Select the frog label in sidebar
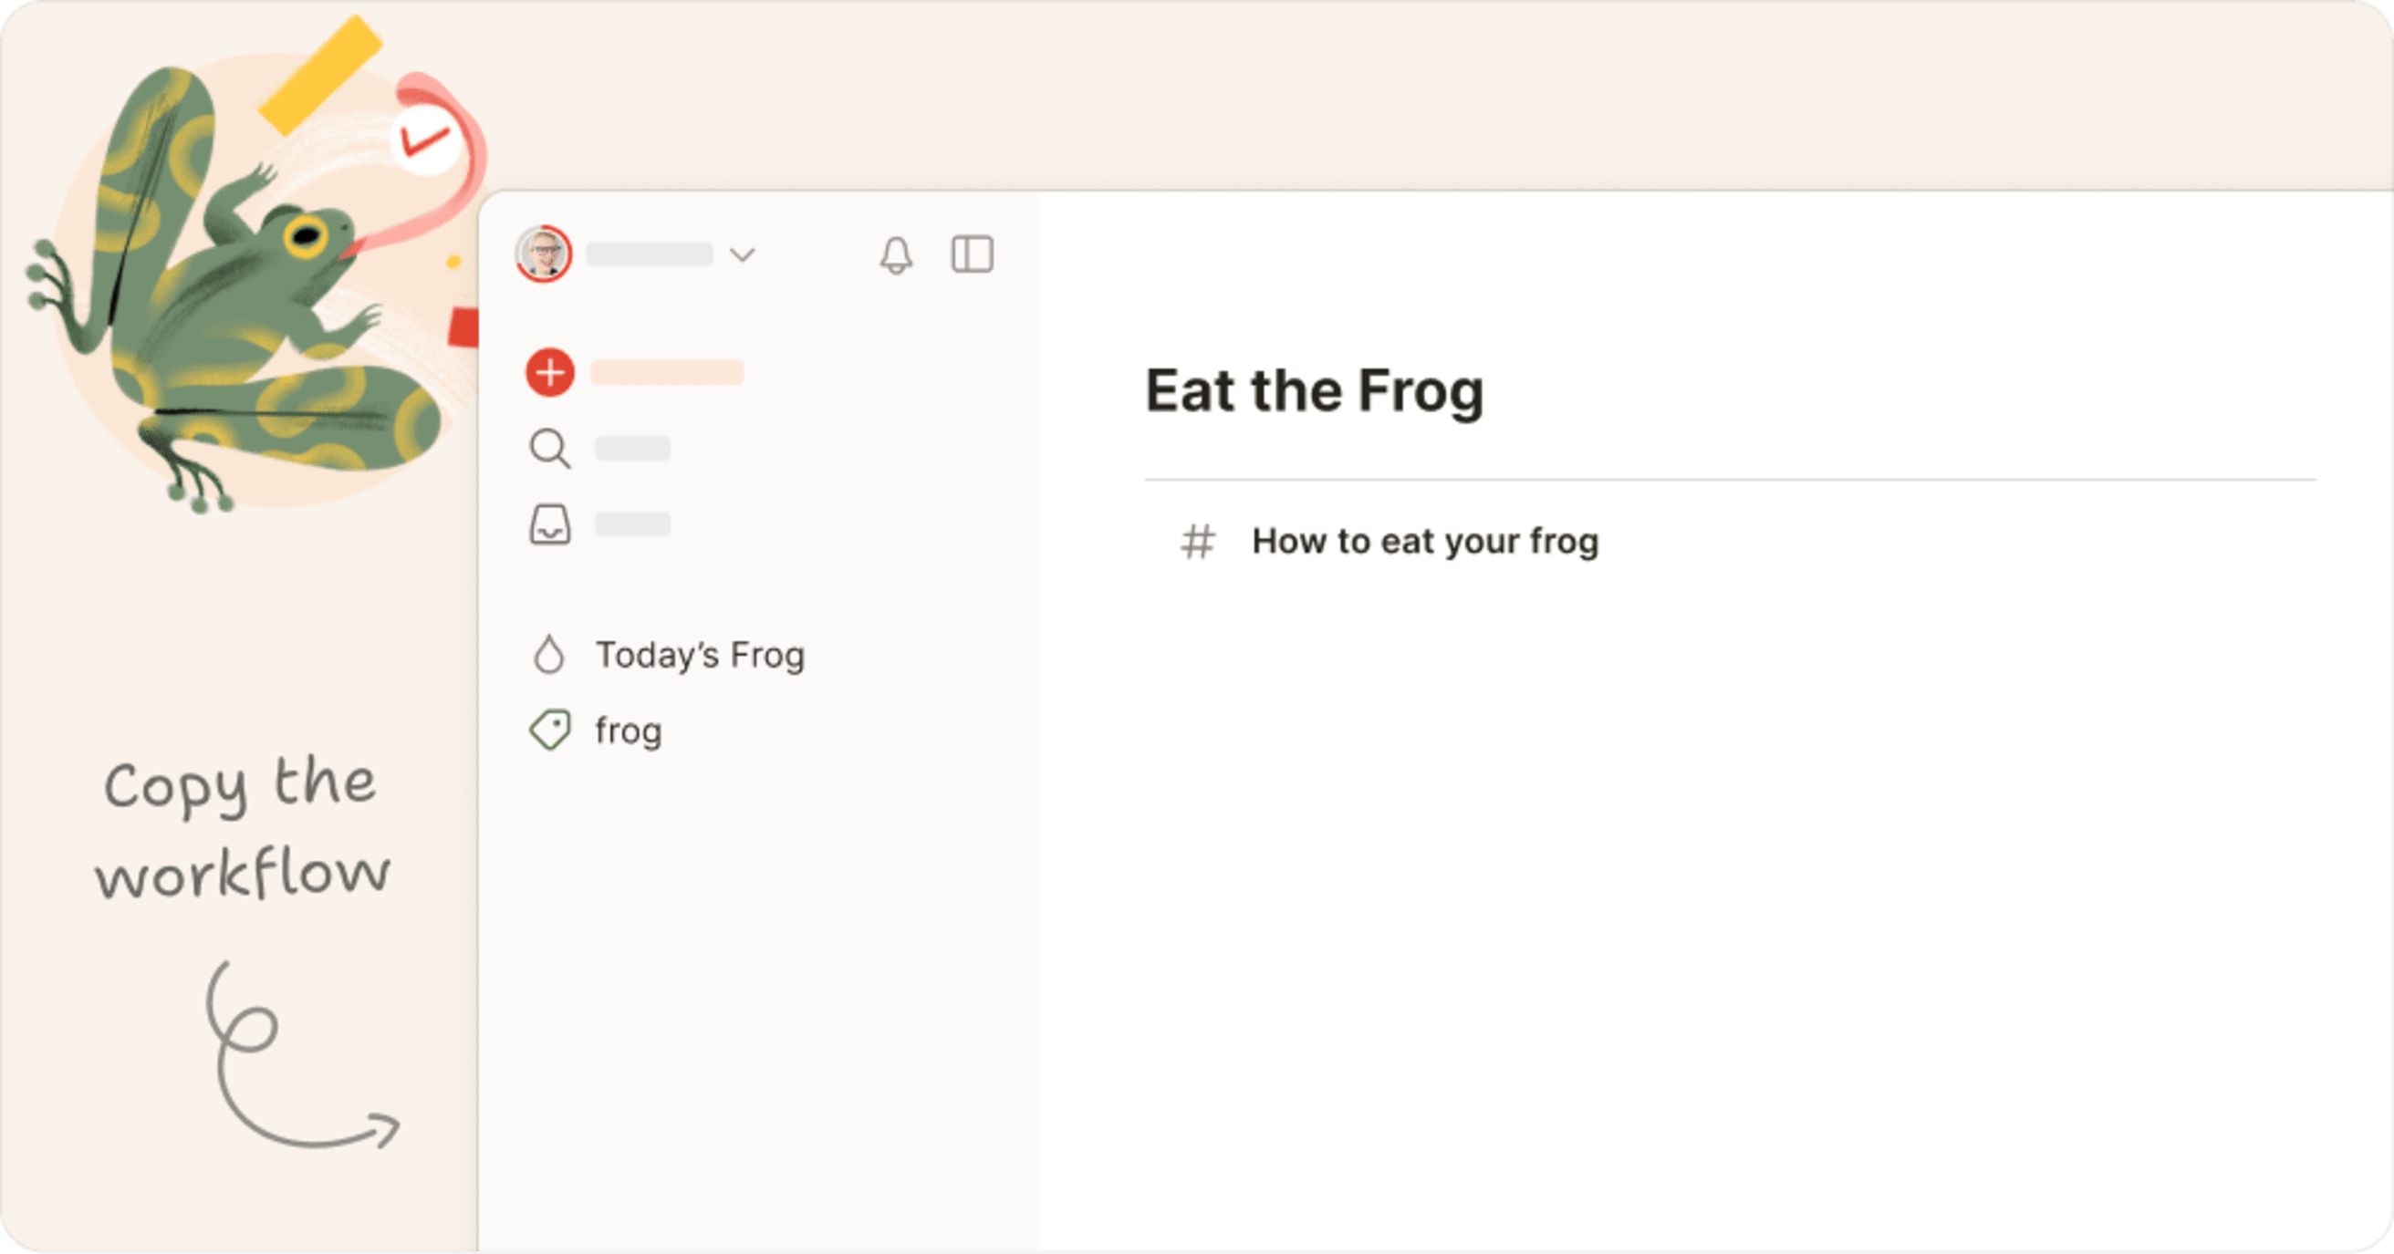This screenshot has height=1254, width=2394. click(x=629, y=731)
